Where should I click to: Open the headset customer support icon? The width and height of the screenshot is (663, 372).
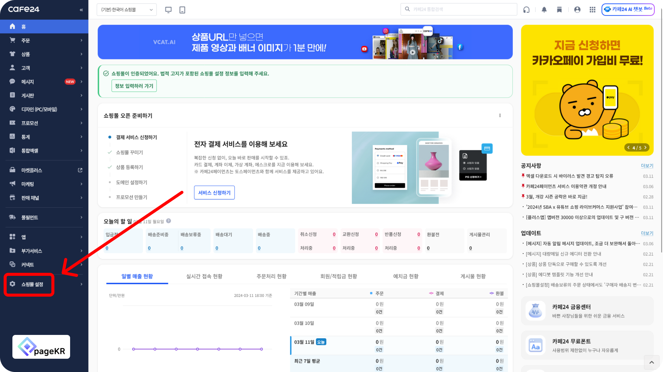tap(526, 10)
